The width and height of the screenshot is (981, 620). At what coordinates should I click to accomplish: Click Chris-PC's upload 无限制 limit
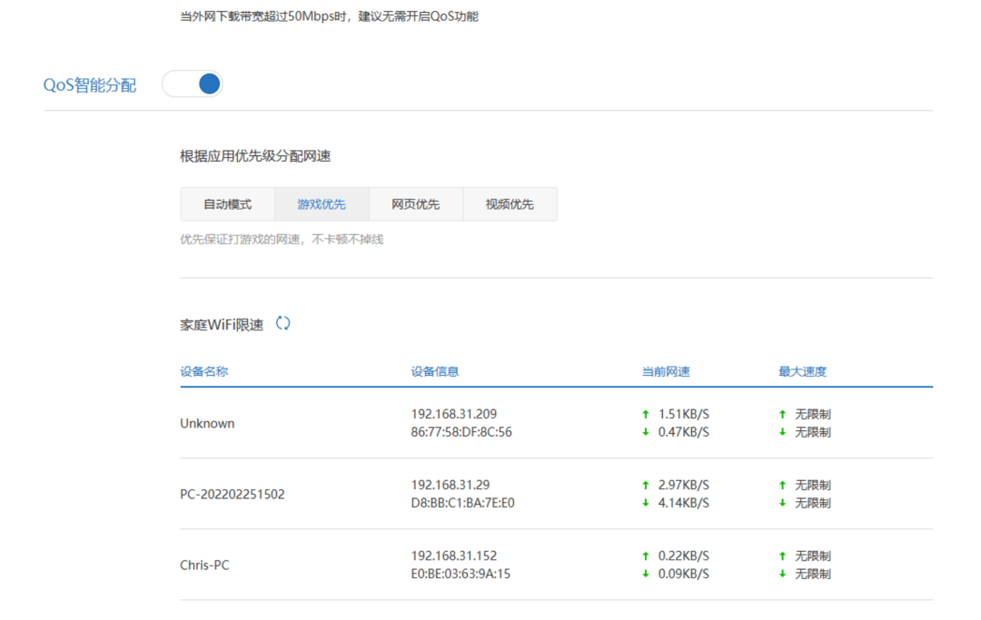[x=813, y=556]
